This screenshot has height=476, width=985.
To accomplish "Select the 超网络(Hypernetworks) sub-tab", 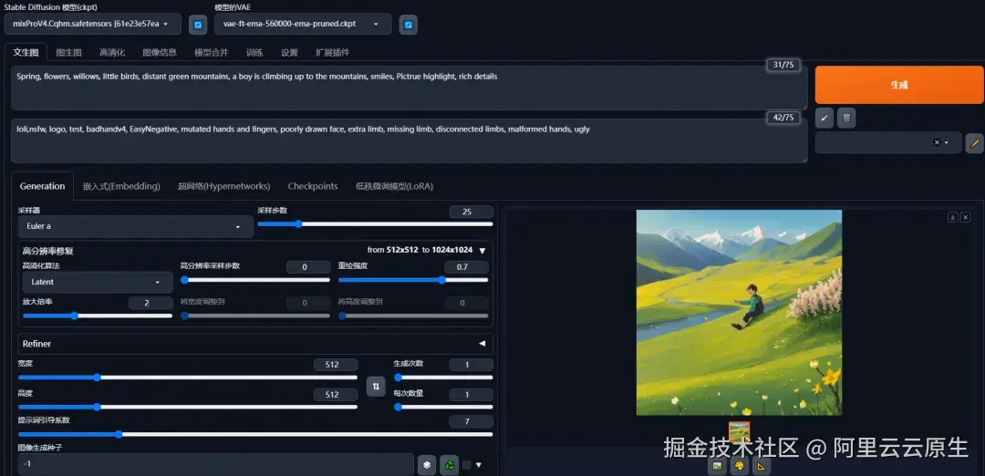I will (x=223, y=186).
